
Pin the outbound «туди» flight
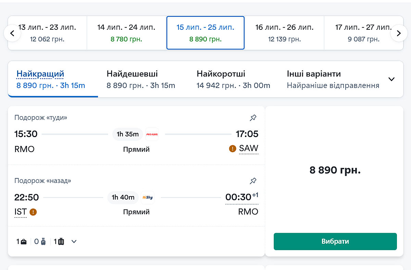(253, 118)
